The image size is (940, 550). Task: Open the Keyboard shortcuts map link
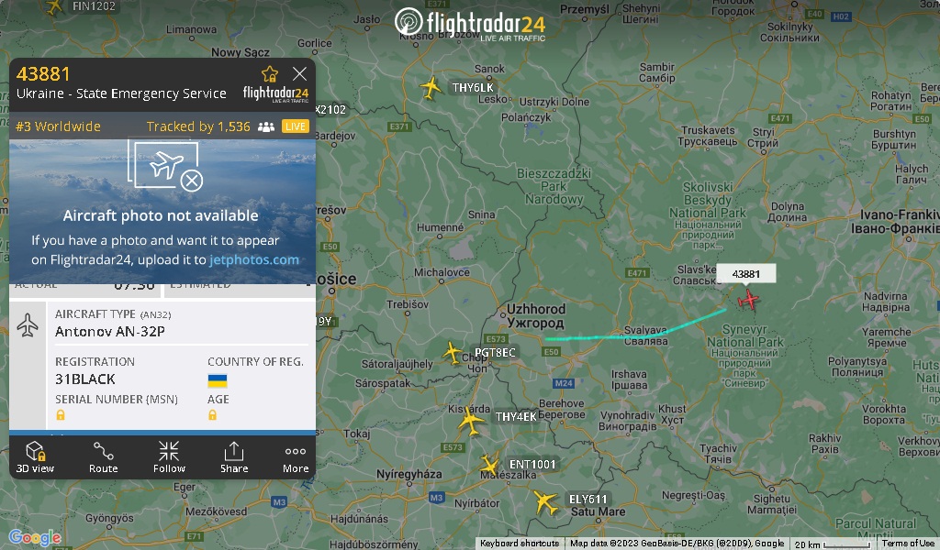520,544
